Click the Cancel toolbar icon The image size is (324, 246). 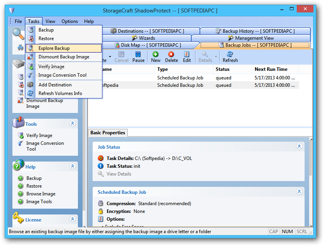121,54
